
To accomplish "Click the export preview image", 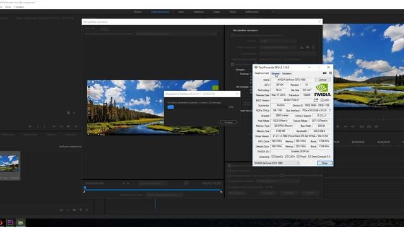I will pos(153,107).
